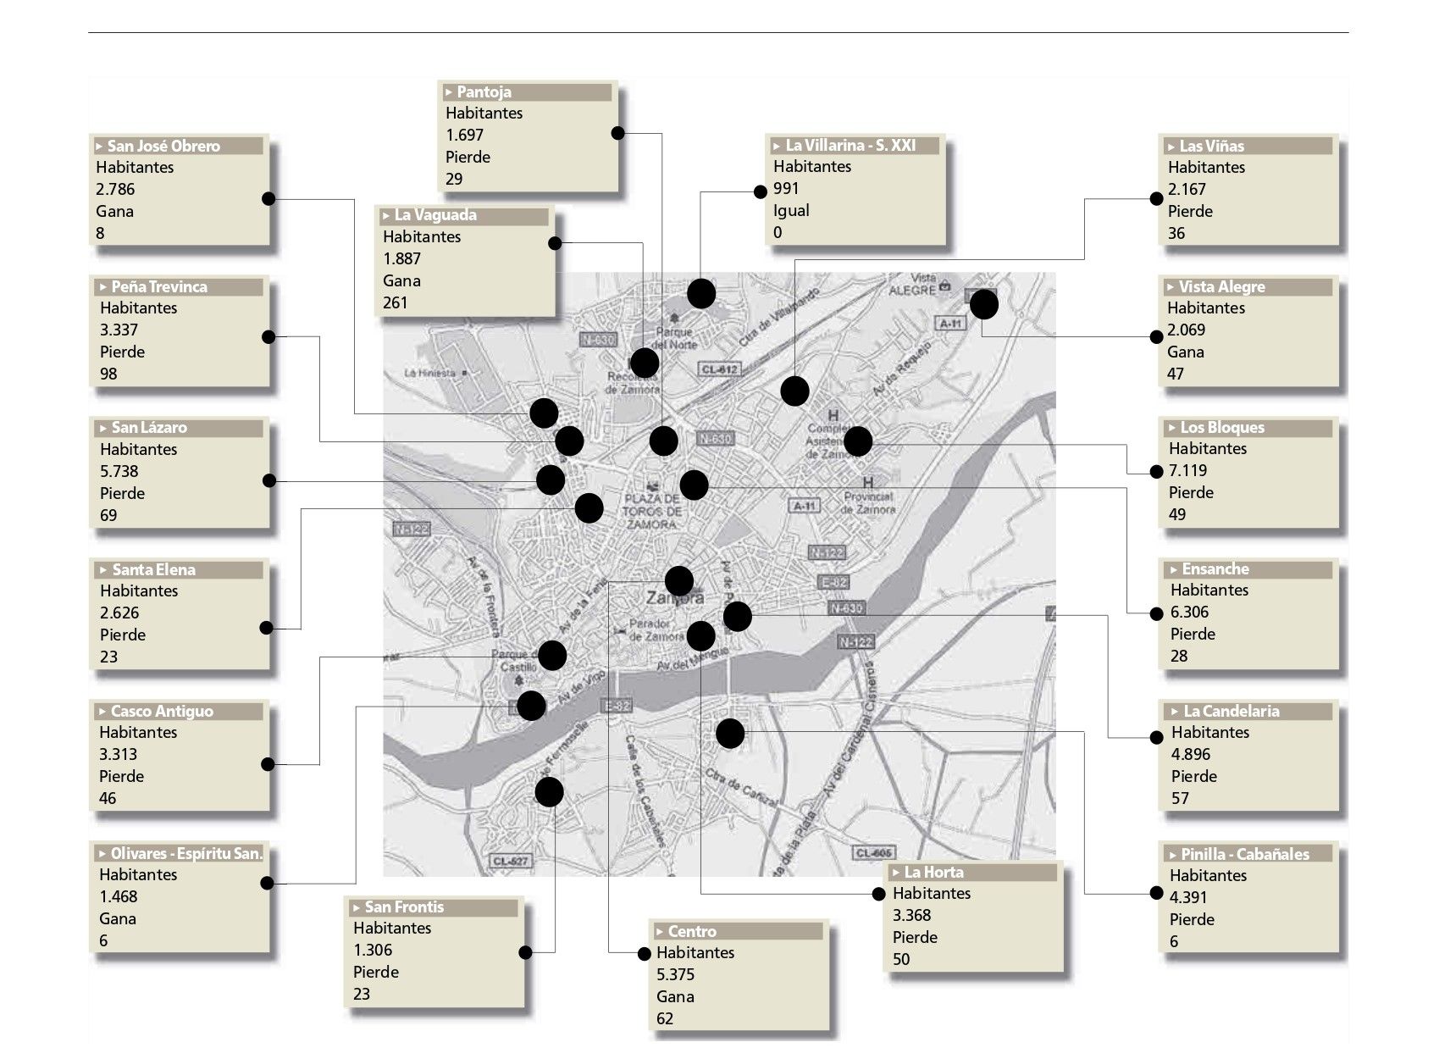Click the San Frontis card heading
Viewport: 1439px width, 1059px height.
(x=404, y=907)
